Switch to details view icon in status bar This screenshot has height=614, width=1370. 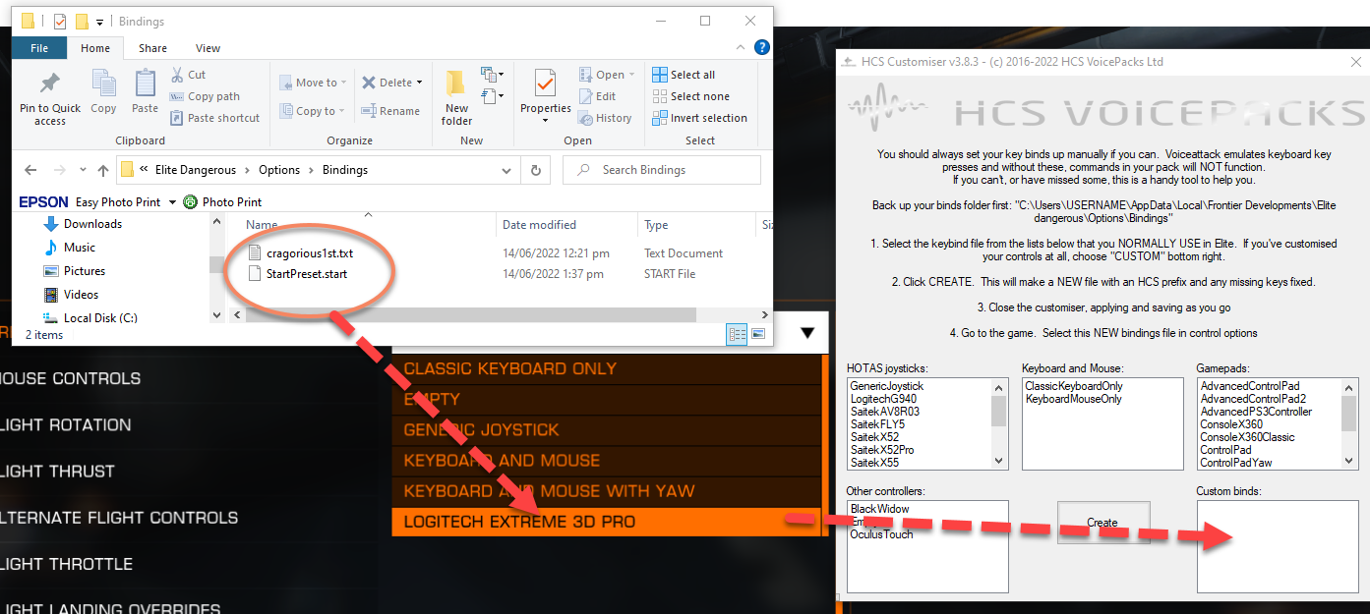(737, 334)
